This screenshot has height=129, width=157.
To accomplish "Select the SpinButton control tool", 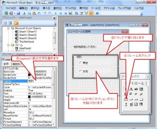I will pos(131,104).
